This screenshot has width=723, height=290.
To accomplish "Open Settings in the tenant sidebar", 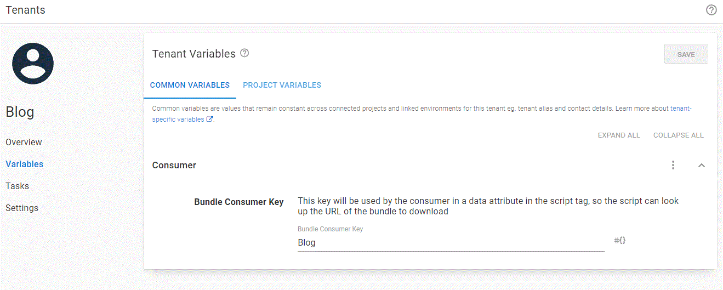I will tap(22, 208).
